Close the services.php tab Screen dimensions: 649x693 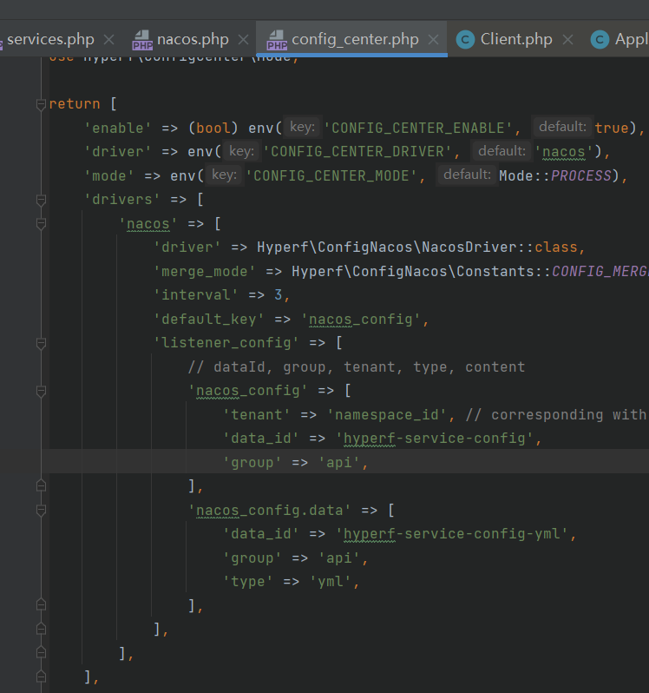point(108,40)
